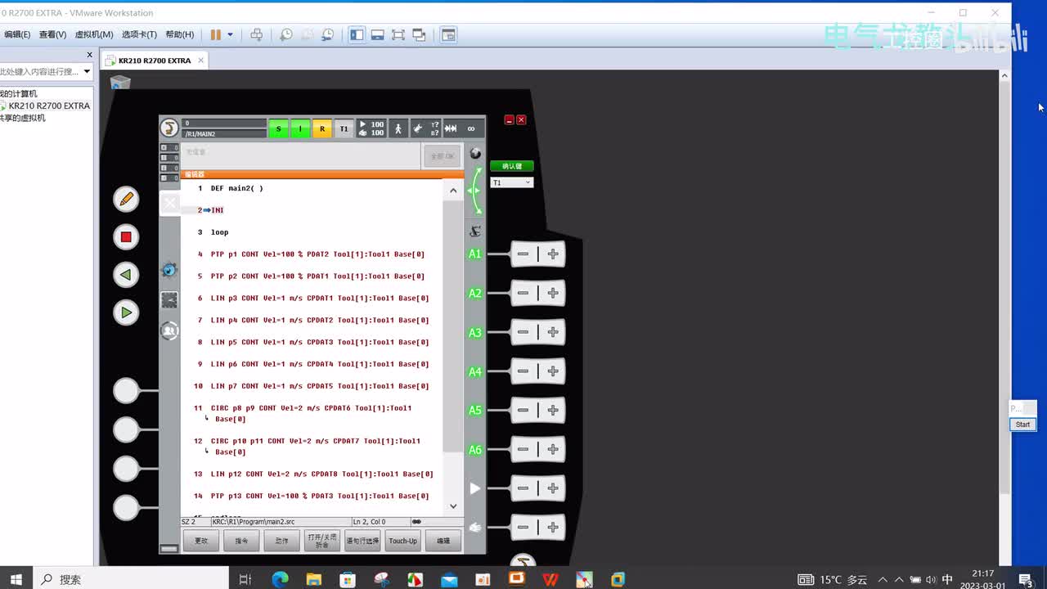Open the program run mode walking-man icon

click(399, 128)
